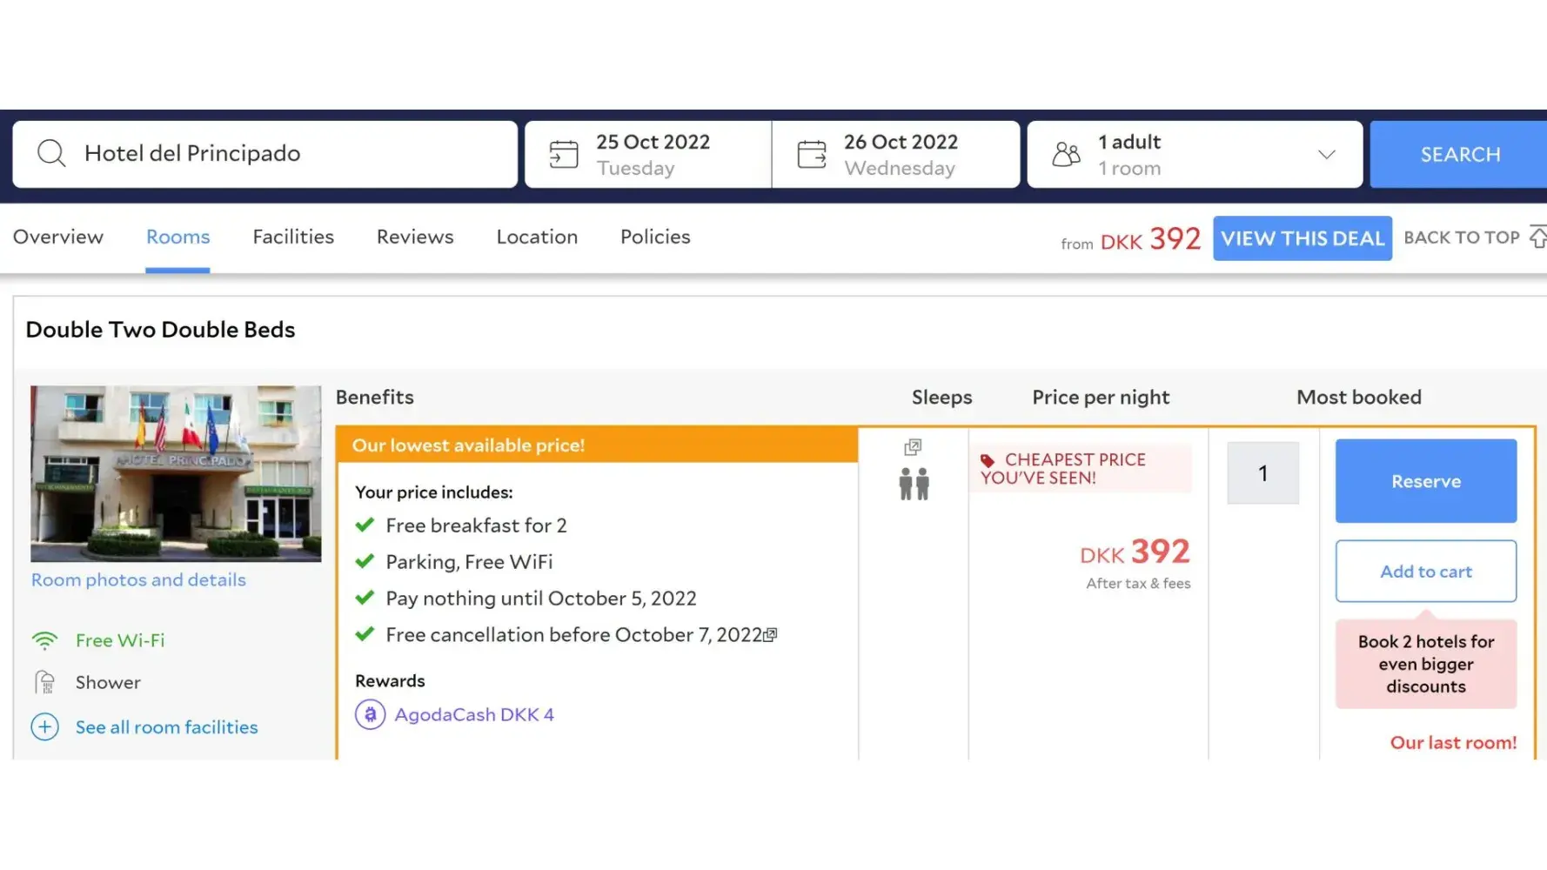Go to the Policies tab
The width and height of the screenshot is (1547, 870).
click(x=655, y=237)
